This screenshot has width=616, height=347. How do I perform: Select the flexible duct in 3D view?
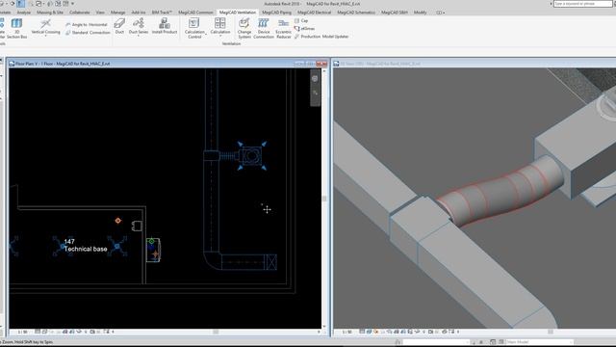[x=500, y=191]
